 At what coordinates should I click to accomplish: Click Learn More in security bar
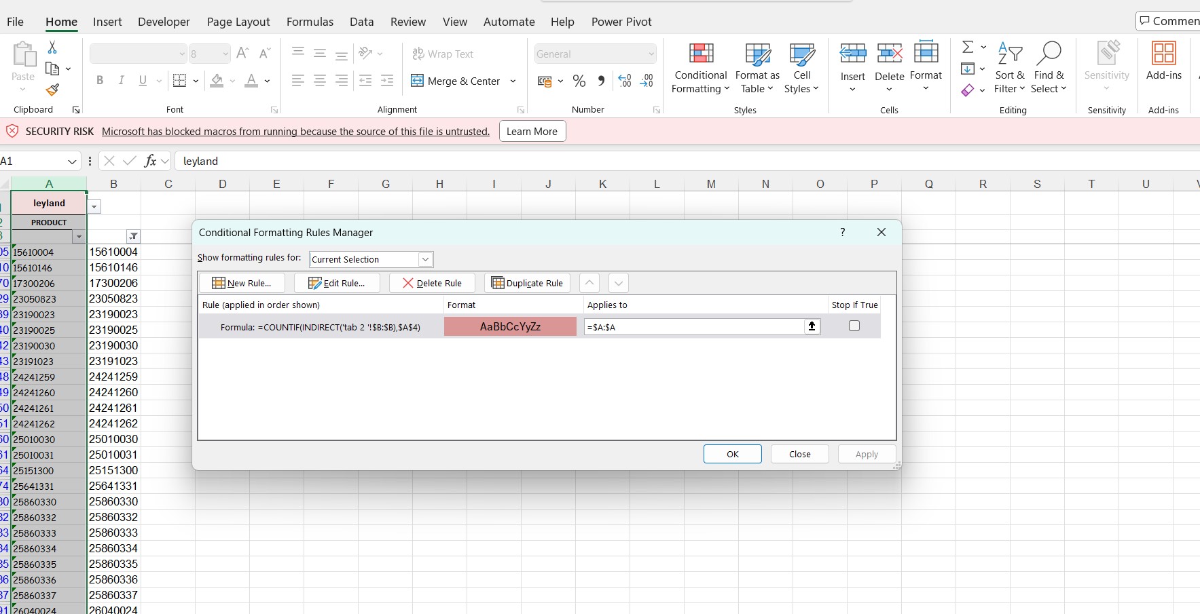[x=532, y=131]
